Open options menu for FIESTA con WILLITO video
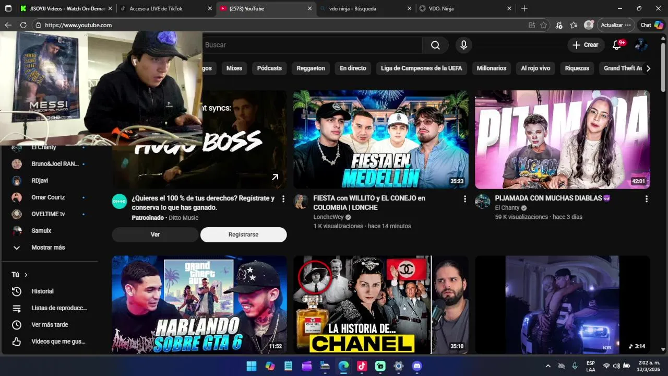Viewport: 668px width, 376px height. 465,199
